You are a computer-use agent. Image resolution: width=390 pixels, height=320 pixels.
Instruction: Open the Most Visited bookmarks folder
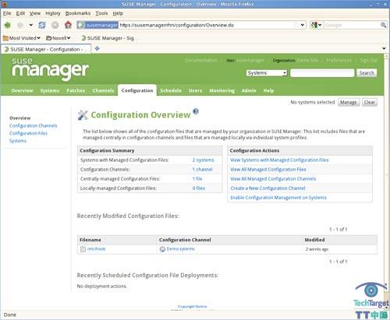[x=22, y=38]
